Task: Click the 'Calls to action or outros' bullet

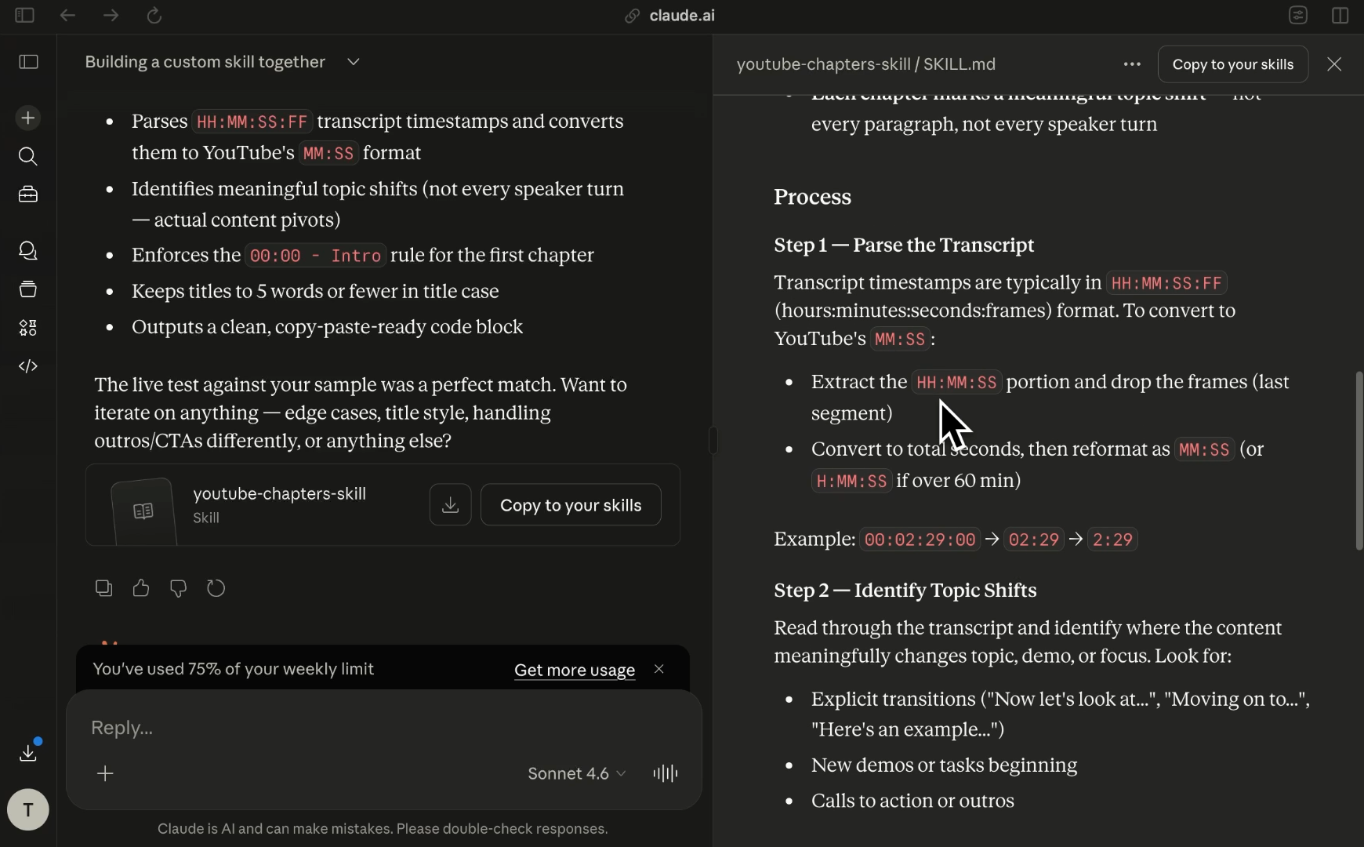Action: [912, 801]
